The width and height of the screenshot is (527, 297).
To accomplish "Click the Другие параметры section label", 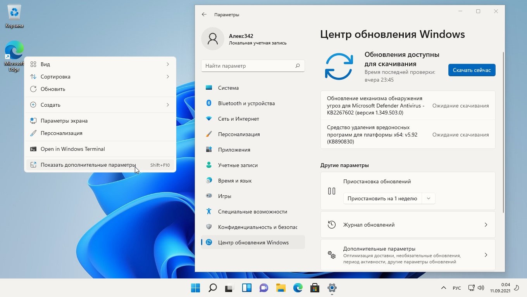I will tap(344, 165).
